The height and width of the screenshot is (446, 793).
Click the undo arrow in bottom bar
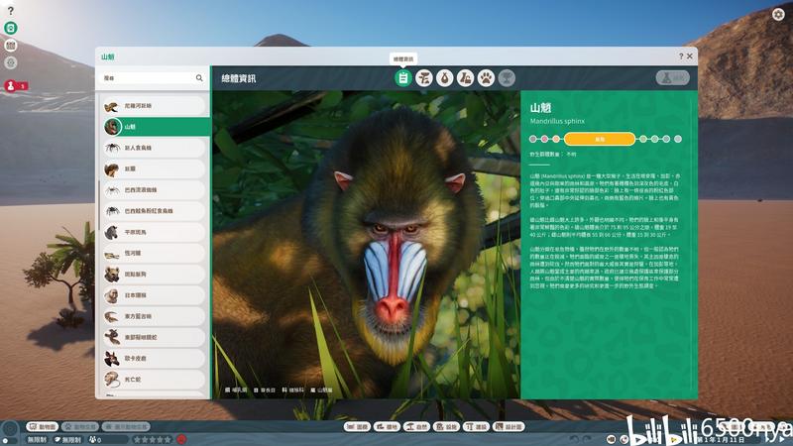coord(574,439)
